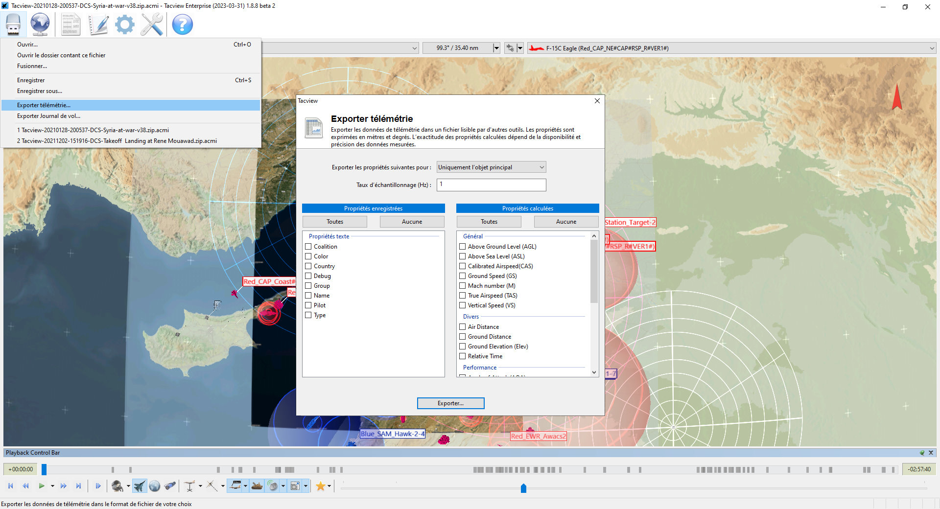Open the wrench and screwdriver tools icon

pos(152,24)
